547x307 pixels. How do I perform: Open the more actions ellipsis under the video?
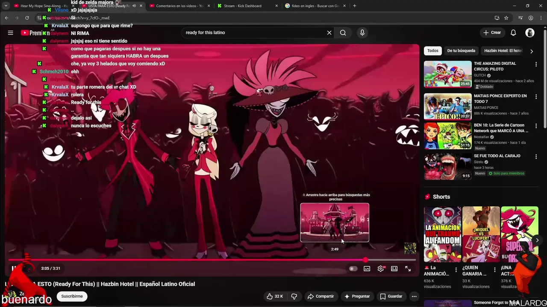pos(414,296)
